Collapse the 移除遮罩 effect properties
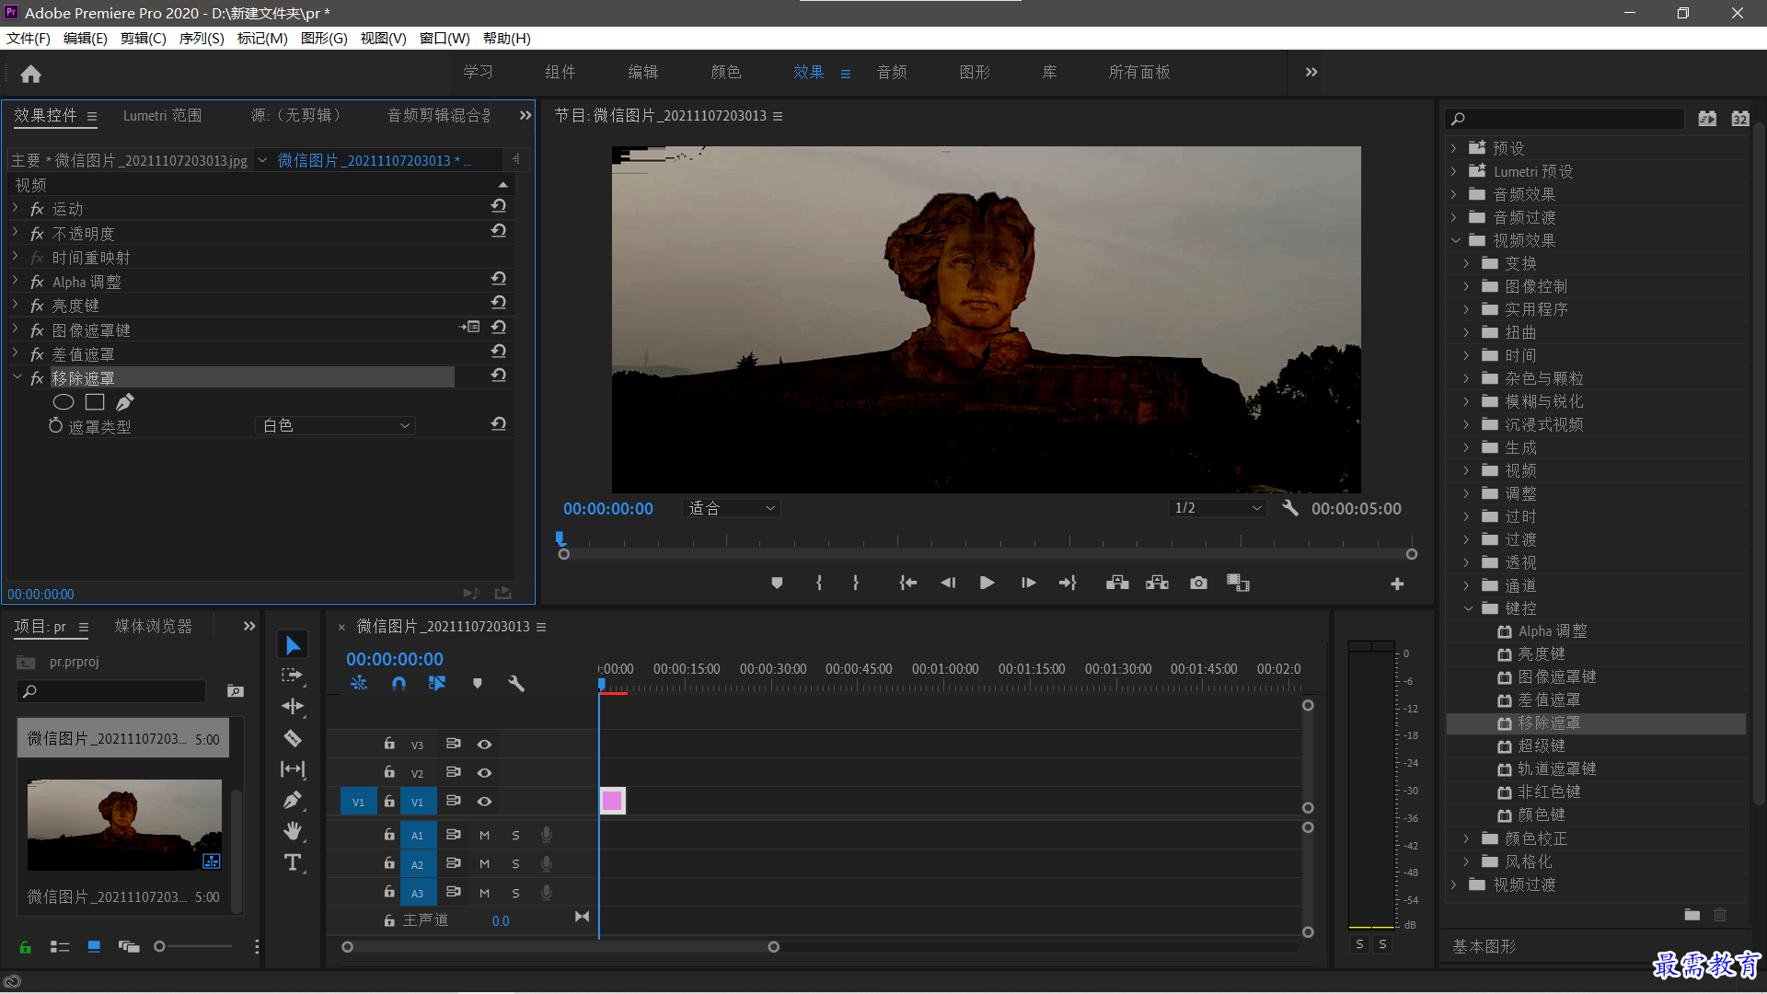 click(17, 377)
